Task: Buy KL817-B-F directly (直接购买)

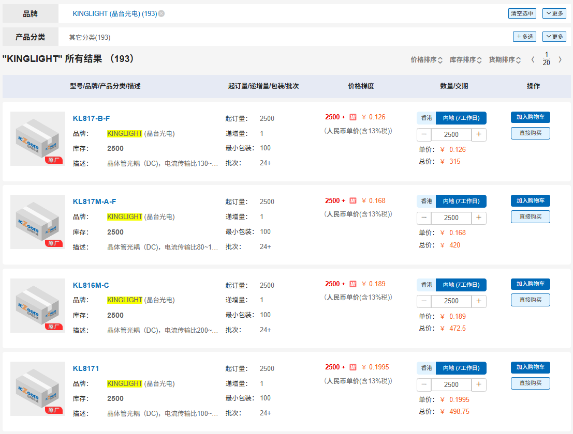Action: coord(530,133)
